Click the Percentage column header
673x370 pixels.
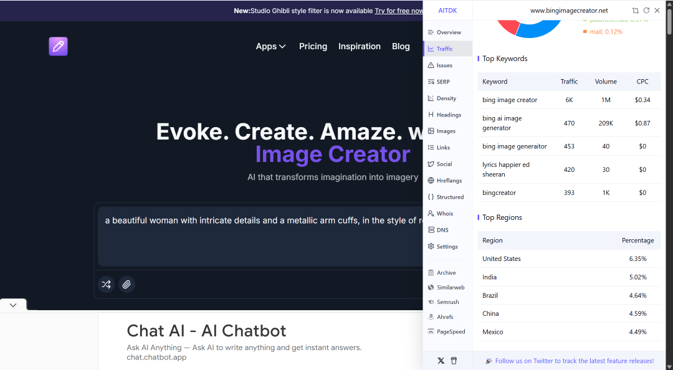point(638,240)
